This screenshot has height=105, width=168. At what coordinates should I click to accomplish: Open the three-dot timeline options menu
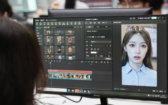coord(111,62)
